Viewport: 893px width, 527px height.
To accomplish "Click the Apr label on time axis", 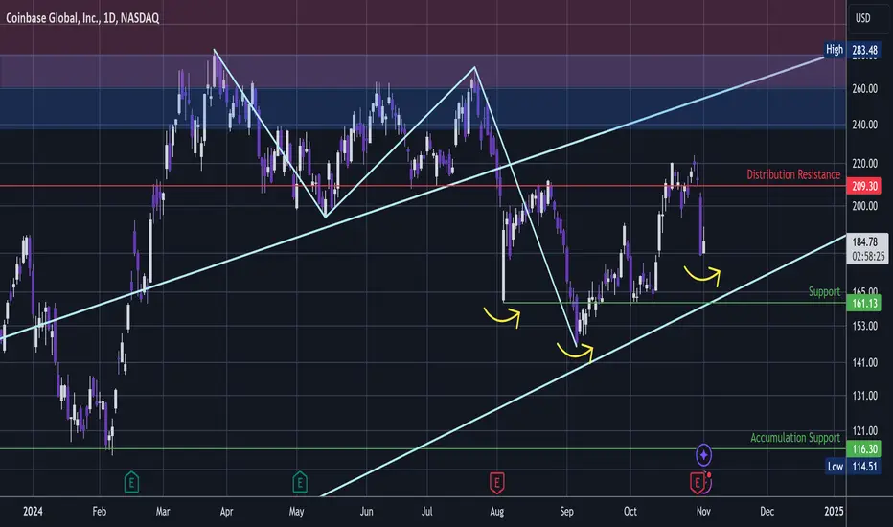I will pyautogui.click(x=227, y=511).
